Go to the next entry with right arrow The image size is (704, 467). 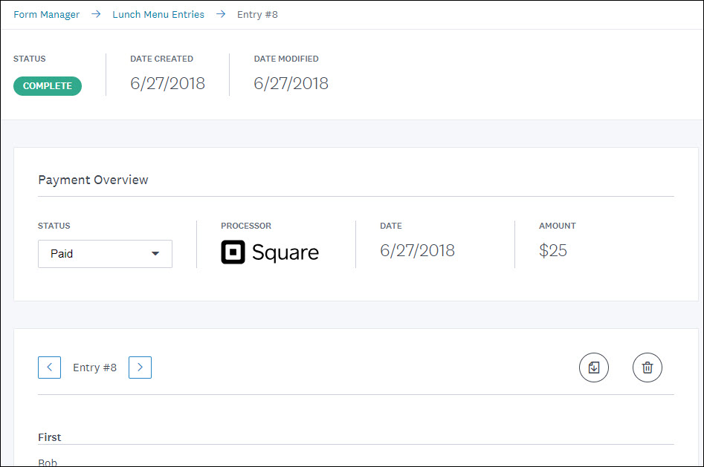point(140,368)
